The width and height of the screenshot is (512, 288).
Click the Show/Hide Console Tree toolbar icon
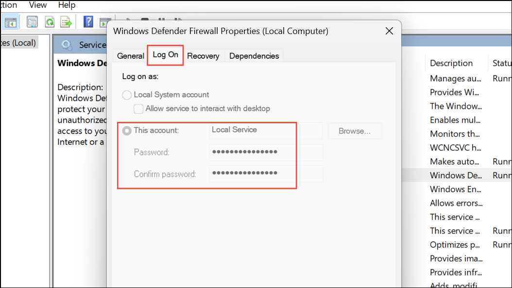point(11,22)
